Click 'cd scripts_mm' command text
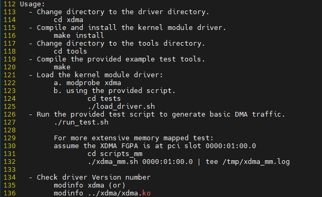322x197 pixels. tap(115, 154)
